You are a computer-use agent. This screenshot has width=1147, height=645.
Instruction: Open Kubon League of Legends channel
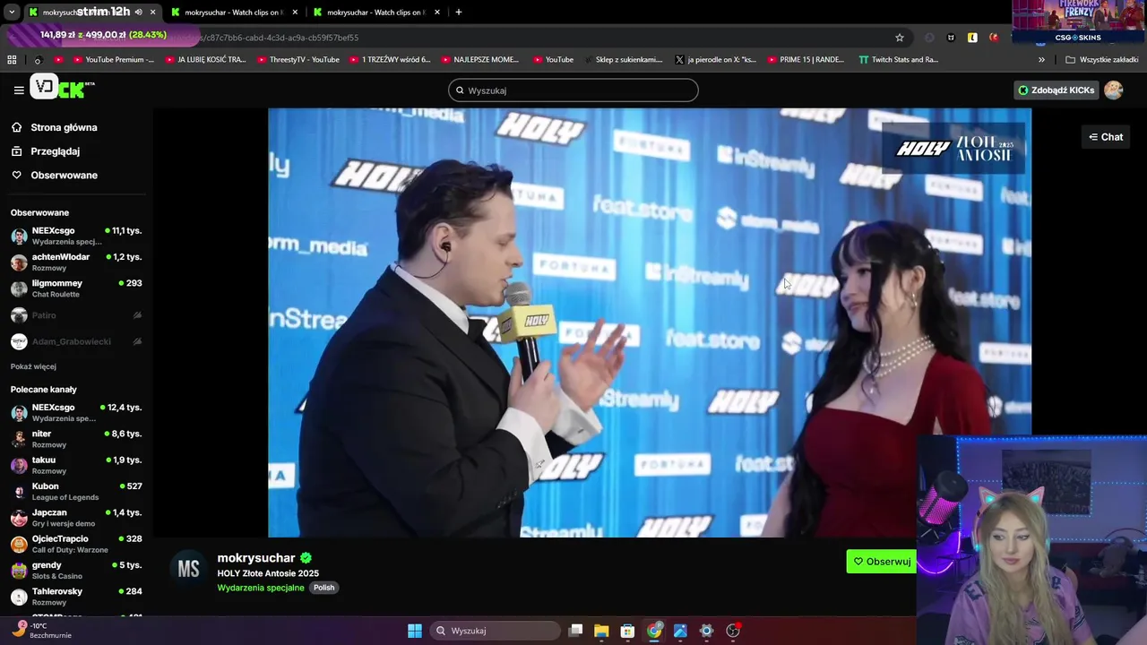(x=76, y=492)
